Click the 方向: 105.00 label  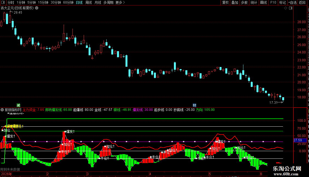click(x=205, y=110)
